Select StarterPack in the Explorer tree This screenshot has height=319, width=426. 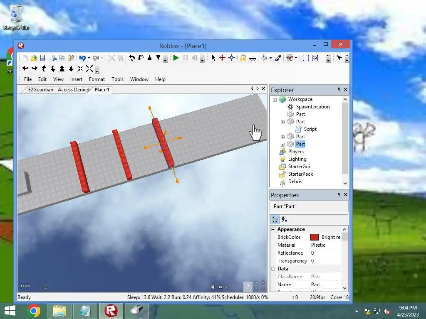[x=300, y=174]
